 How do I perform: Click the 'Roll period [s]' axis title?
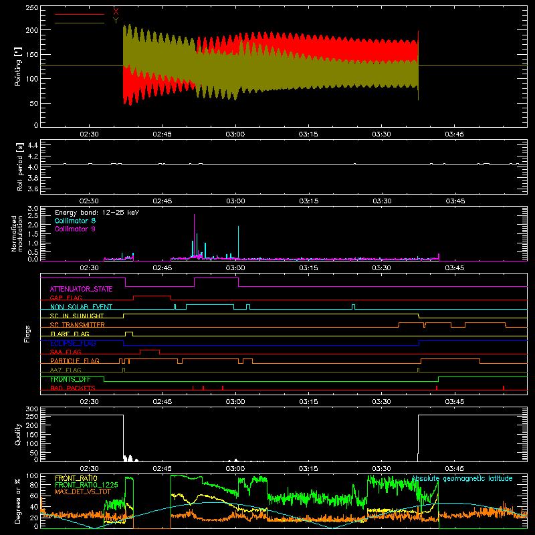pyautogui.click(x=19, y=167)
